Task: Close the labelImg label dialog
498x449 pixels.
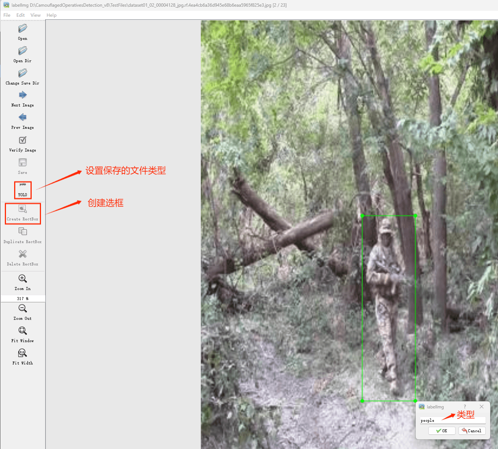Action: click(x=482, y=407)
